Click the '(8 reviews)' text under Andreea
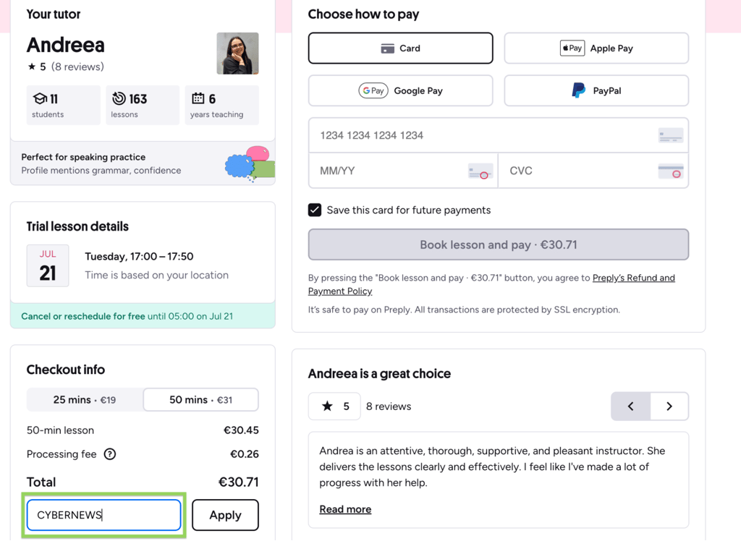Image resolution: width=741 pixels, height=541 pixels. [x=77, y=67]
